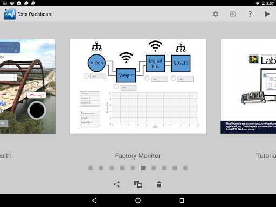Go back with Android back button

coord(94,201)
